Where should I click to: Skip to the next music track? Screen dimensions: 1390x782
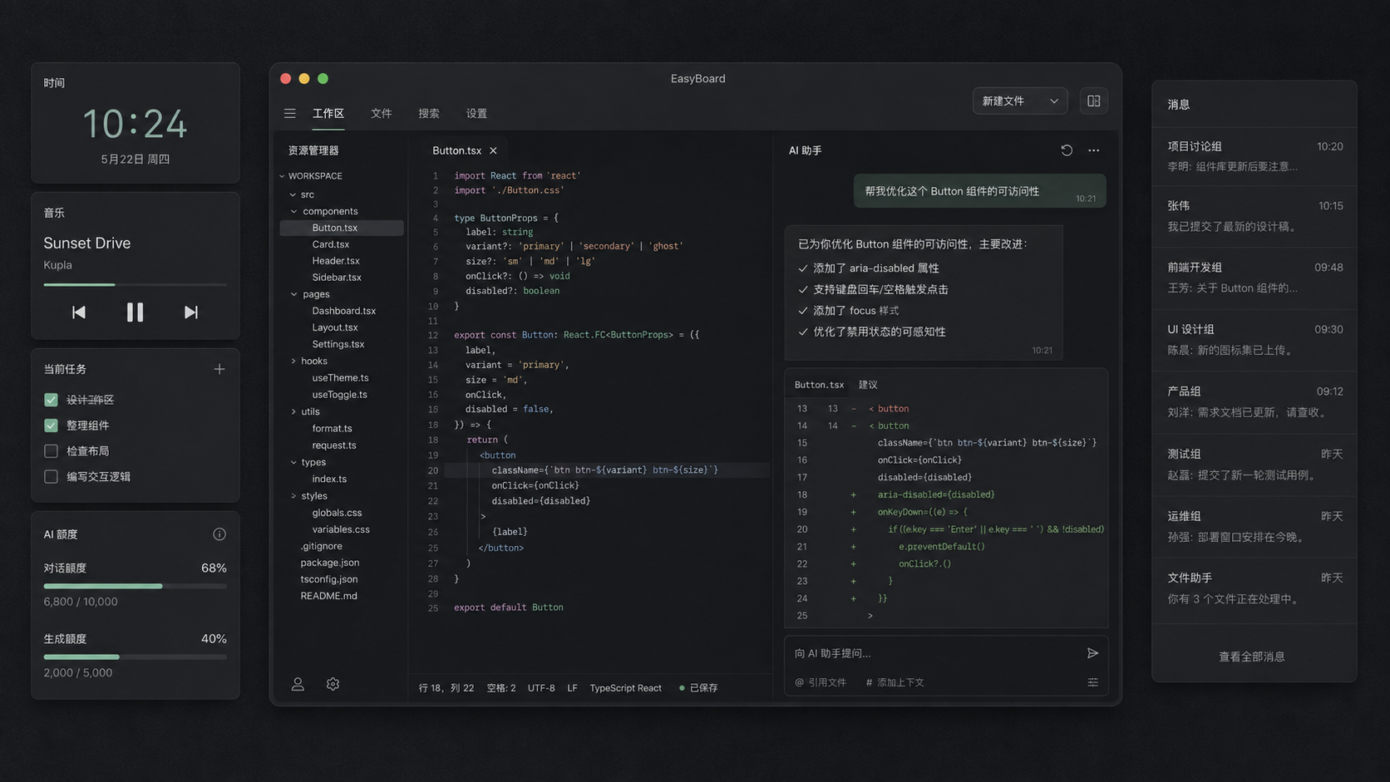click(191, 312)
